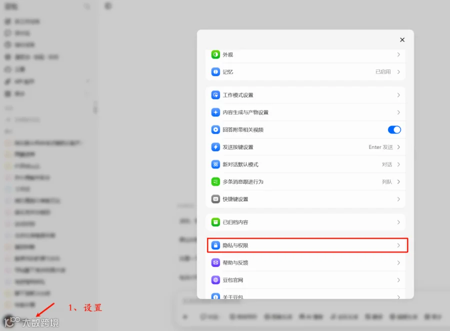
Task: Select the 已启用 status text
Action: (383, 72)
